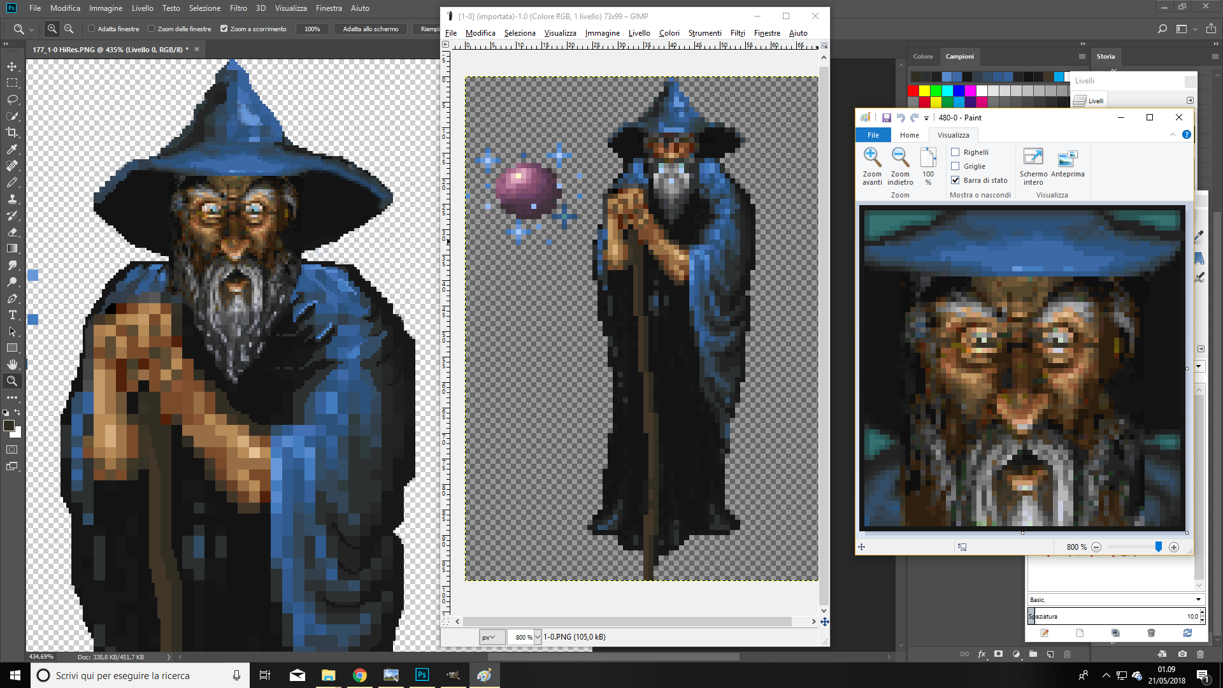Screen dimensions: 1223x688
Task: Open the Livello menu in Photoshop
Action: (x=143, y=8)
